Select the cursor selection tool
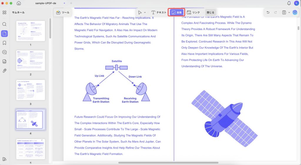The image size is (301, 165). pyautogui.click(x=140, y=12)
